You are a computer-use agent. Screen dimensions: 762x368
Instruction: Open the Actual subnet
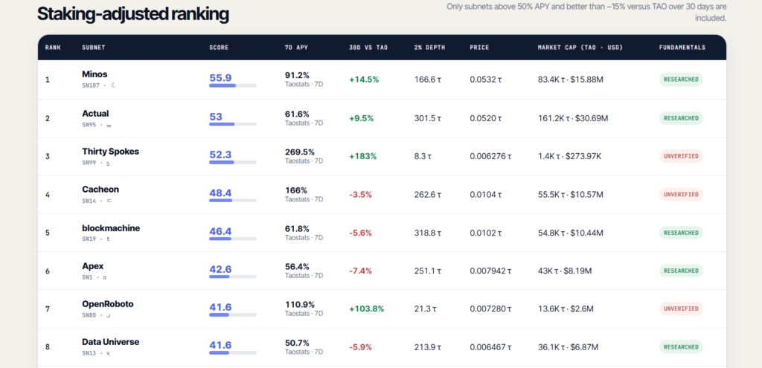tap(95, 113)
